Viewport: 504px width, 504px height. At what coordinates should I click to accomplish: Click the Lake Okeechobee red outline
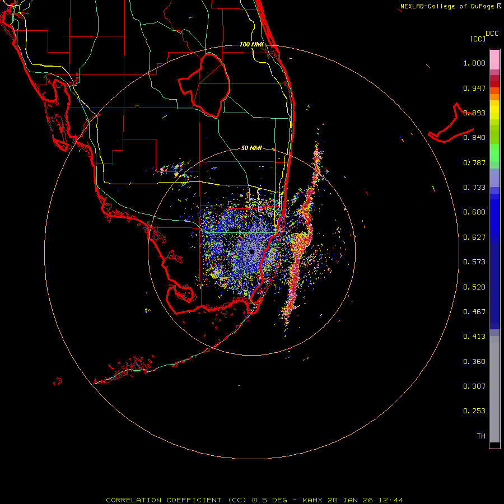pyautogui.click(x=204, y=85)
